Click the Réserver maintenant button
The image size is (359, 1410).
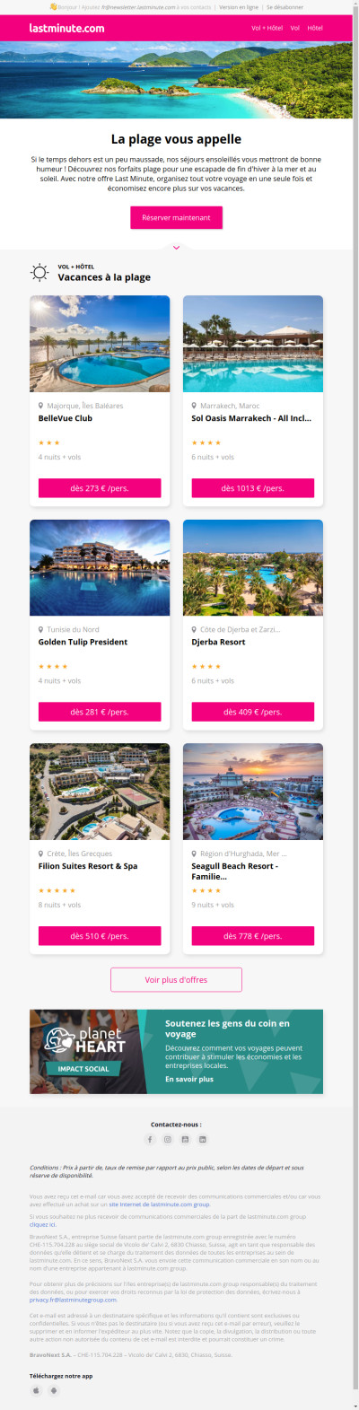click(176, 217)
